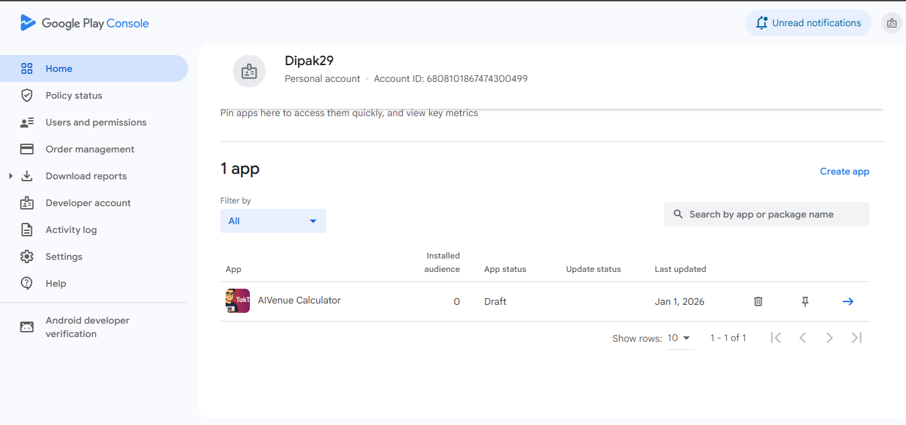Go to last page of app list

point(856,338)
